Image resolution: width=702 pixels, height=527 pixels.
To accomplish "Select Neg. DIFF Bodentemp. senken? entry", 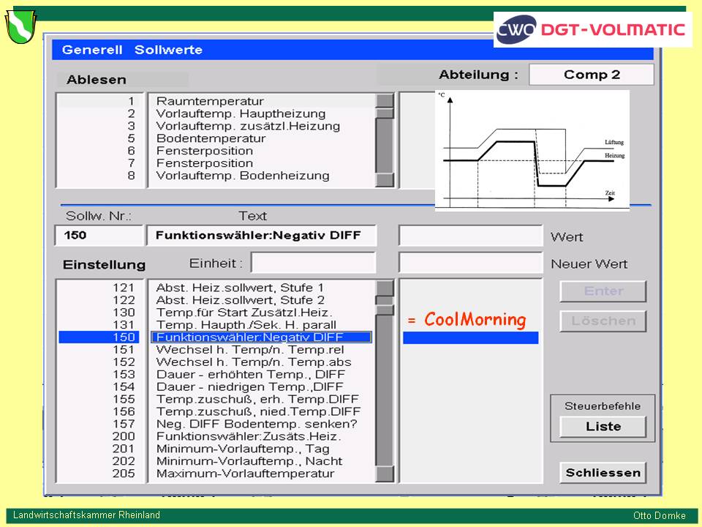I will pyautogui.click(x=257, y=424).
